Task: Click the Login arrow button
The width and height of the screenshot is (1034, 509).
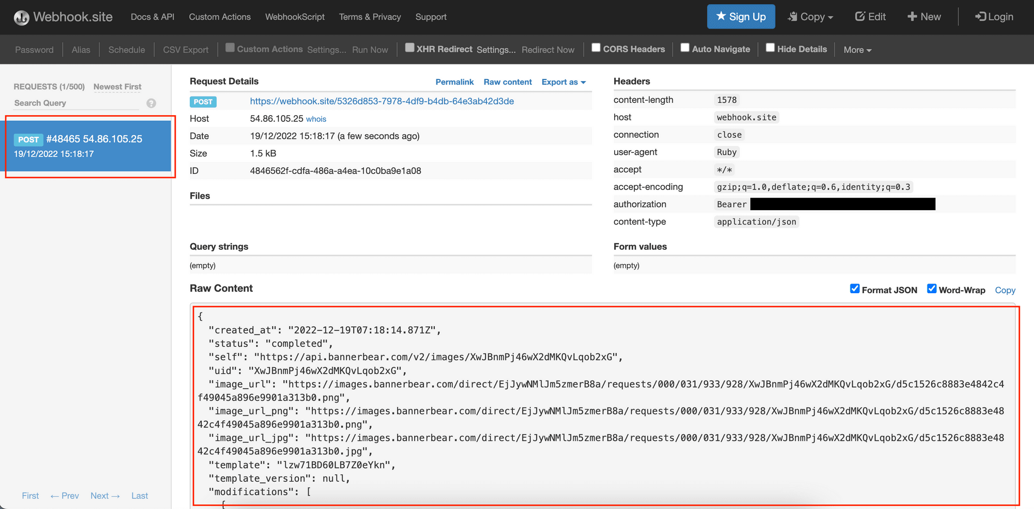Action: coord(994,17)
